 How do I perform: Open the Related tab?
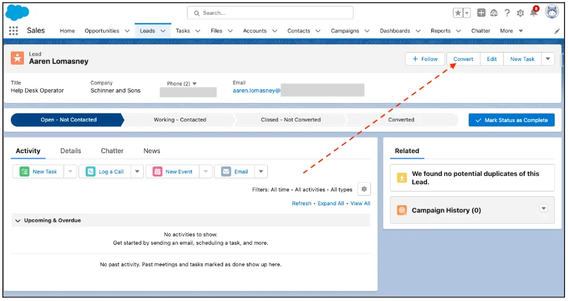tap(407, 151)
